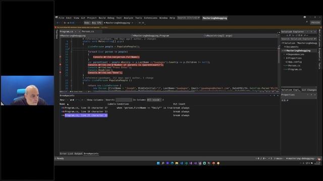Open the New breakpoint dropdown
The height and width of the screenshot is (181, 323).
coord(63,100)
